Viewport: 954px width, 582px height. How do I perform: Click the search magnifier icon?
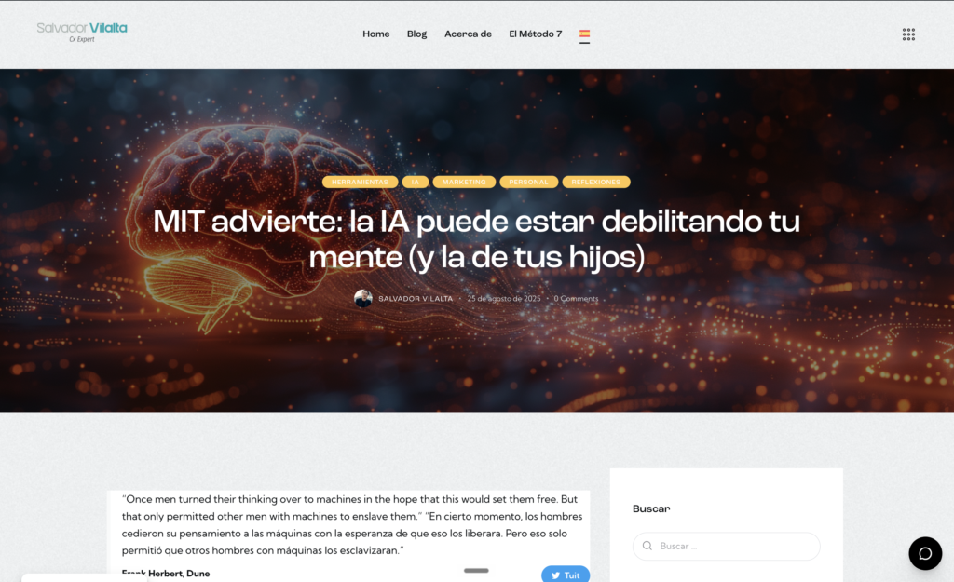tap(647, 546)
